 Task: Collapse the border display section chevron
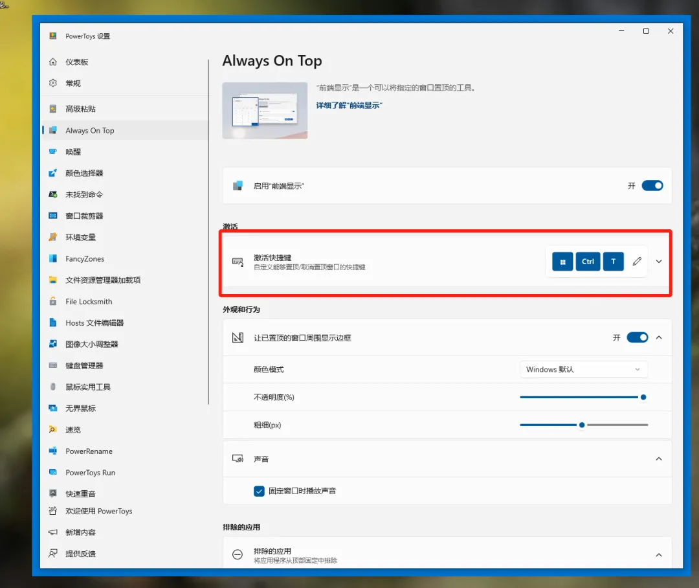659,337
